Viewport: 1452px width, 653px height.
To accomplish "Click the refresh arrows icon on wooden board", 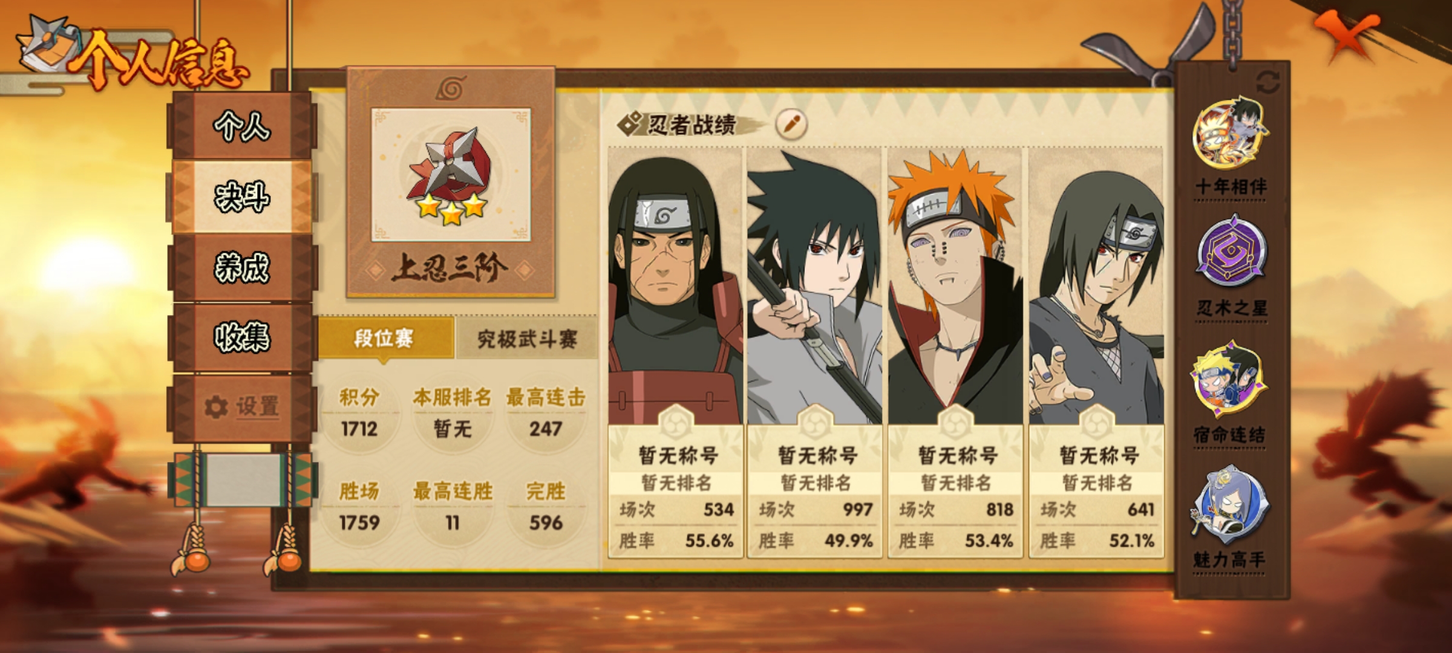I will 1268,83.
